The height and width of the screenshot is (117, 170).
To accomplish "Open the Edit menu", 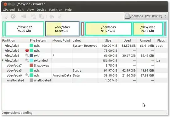I will coord(20,10).
